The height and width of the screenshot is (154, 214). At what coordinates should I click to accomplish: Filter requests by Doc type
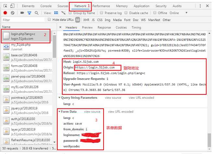click(136, 20)
